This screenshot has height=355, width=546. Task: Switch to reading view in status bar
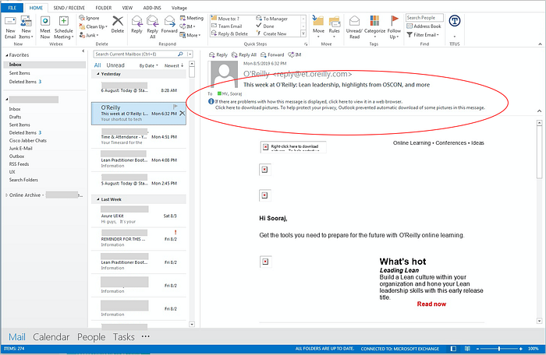(x=467, y=349)
